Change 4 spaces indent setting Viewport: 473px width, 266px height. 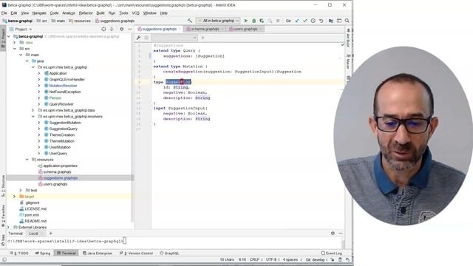(x=292, y=259)
